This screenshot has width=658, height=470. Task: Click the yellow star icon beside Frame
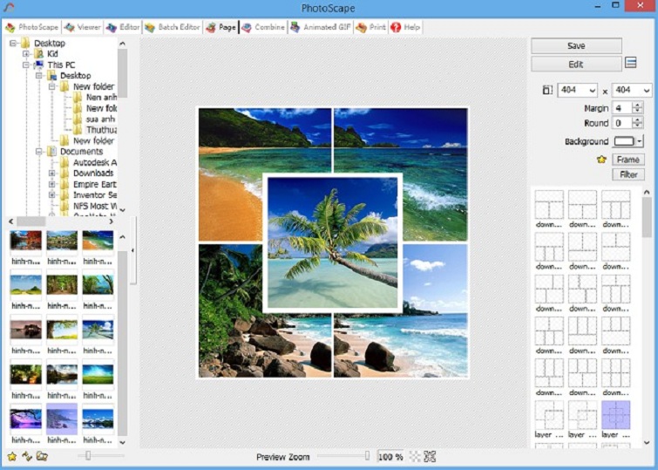[x=600, y=160]
